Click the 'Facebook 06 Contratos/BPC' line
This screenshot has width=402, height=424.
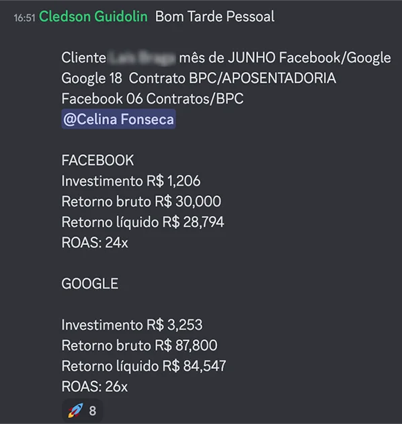tap(153, 98)
